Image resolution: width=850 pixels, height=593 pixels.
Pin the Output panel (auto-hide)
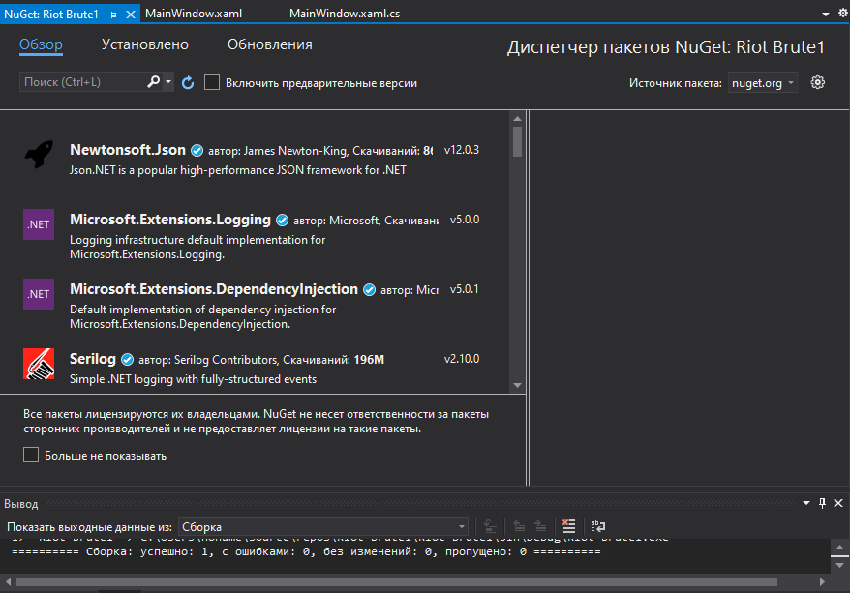click(x=822, y=503)
